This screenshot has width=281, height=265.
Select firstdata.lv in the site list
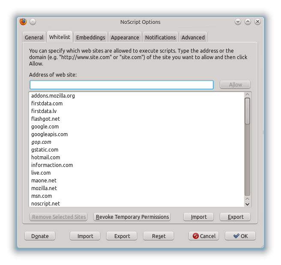[137, 111]
